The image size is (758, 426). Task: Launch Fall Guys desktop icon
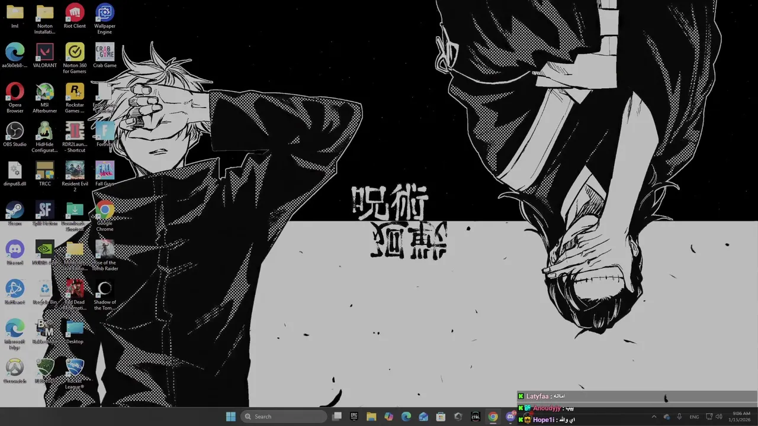pyautogui.click(x=105, y=174)
